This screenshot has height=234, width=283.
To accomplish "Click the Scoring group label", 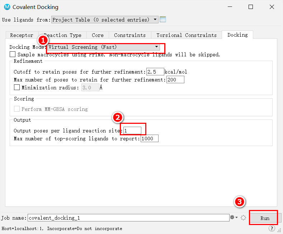I will click(x=24, y=99).
